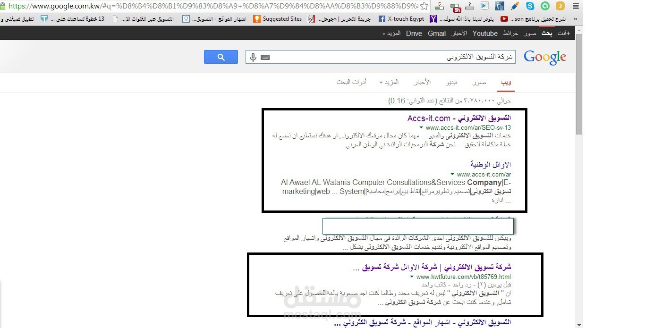Open the 13 خطوة تساعدك bookmark
Viewport: 645px width, 328px height.
point(73,19)
